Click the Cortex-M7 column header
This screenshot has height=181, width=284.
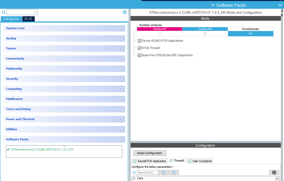click(x=159, y=29)
